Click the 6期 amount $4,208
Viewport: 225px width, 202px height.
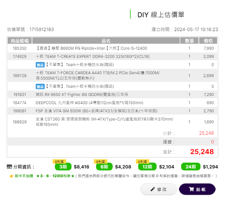(123, 167)
